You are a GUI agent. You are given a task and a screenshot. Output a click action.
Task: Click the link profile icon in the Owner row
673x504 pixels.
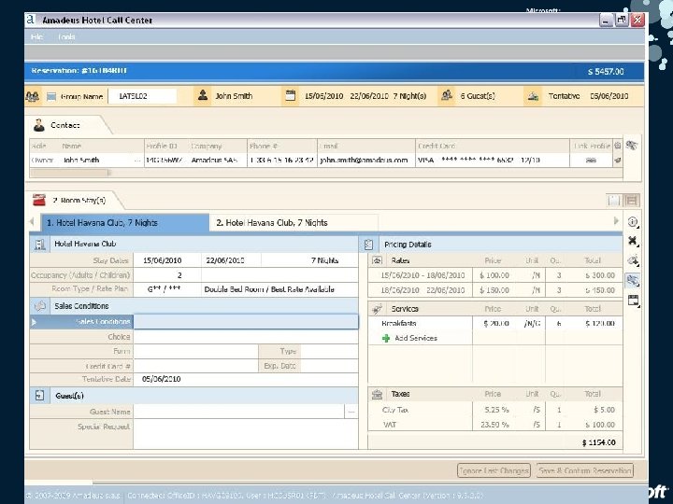point(591,161)
